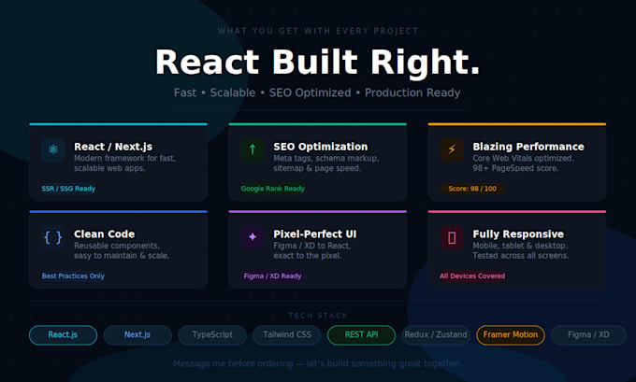The height and width of the screenshot is (382, 636).
Task: Click the lightning bolt performance icon
Action: (452, 149)
